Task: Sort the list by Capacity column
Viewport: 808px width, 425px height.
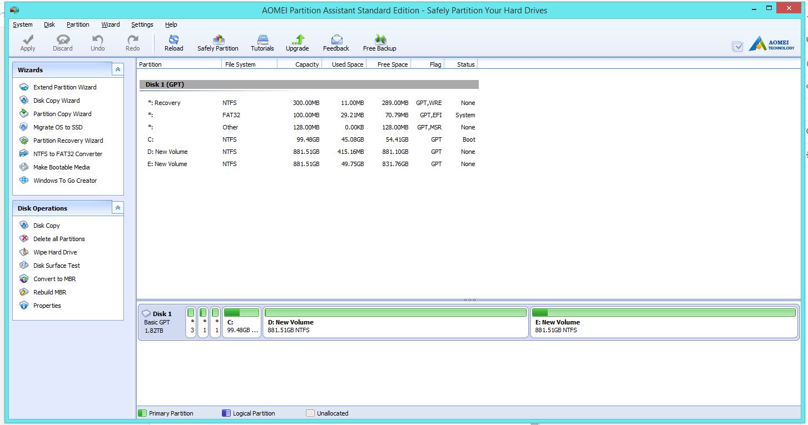Action: coord(299,64)
